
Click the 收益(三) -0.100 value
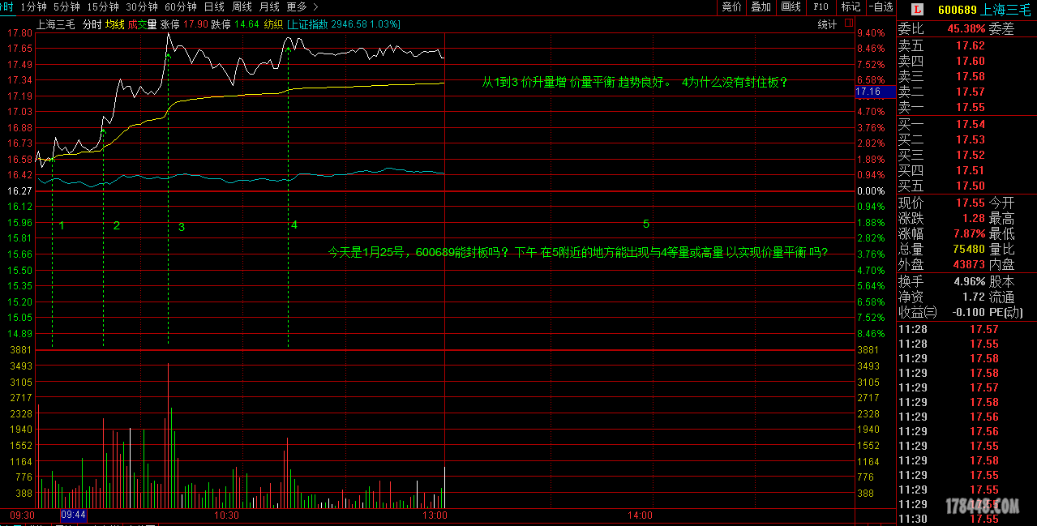coord(967,313)
